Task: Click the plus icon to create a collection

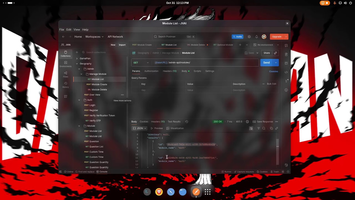Action: 77,52
